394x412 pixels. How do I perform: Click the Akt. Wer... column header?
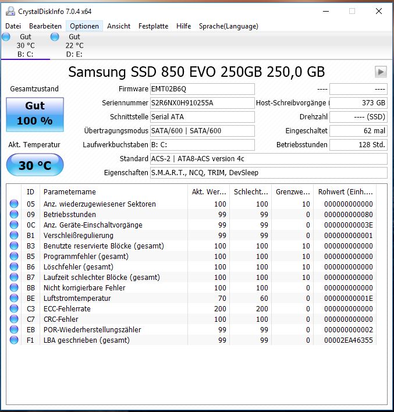[x=209, y=192]
